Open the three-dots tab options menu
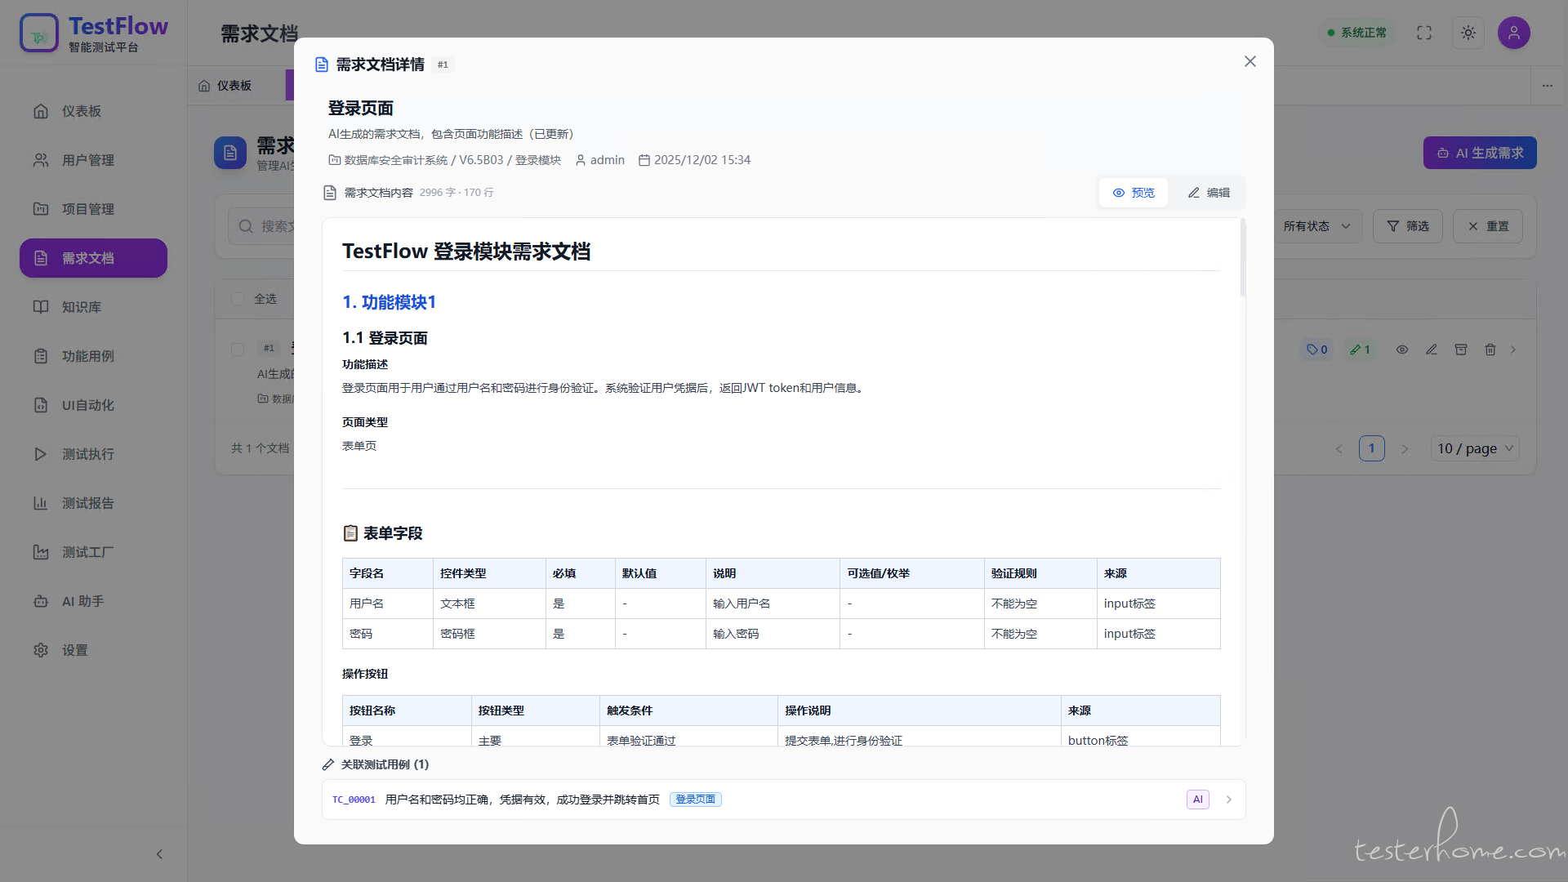The width and height of the screenshot is (1568, 882). pyautogui.click(x=1547, y=86)
